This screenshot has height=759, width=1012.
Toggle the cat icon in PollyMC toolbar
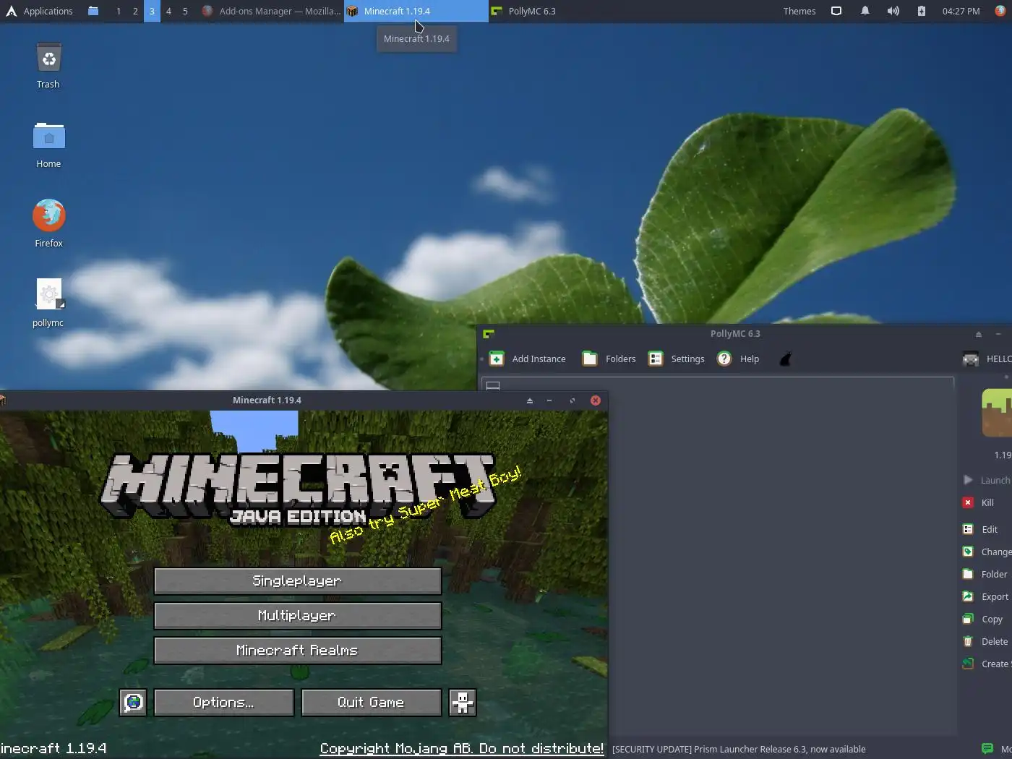785,359
